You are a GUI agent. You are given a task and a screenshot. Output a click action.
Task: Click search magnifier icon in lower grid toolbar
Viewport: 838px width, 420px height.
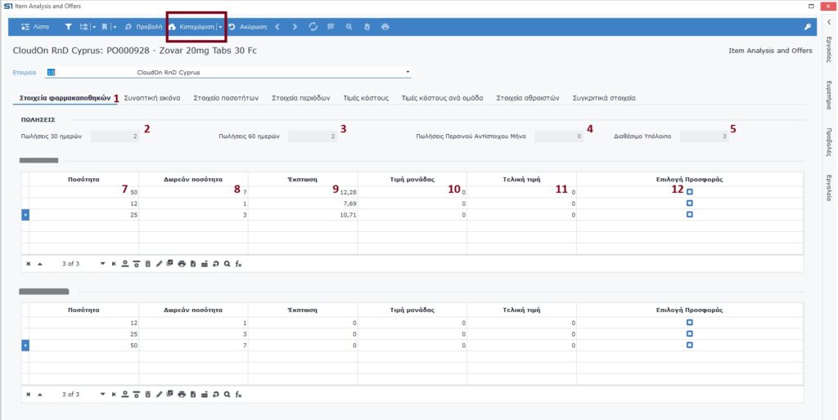click(227, 395)
